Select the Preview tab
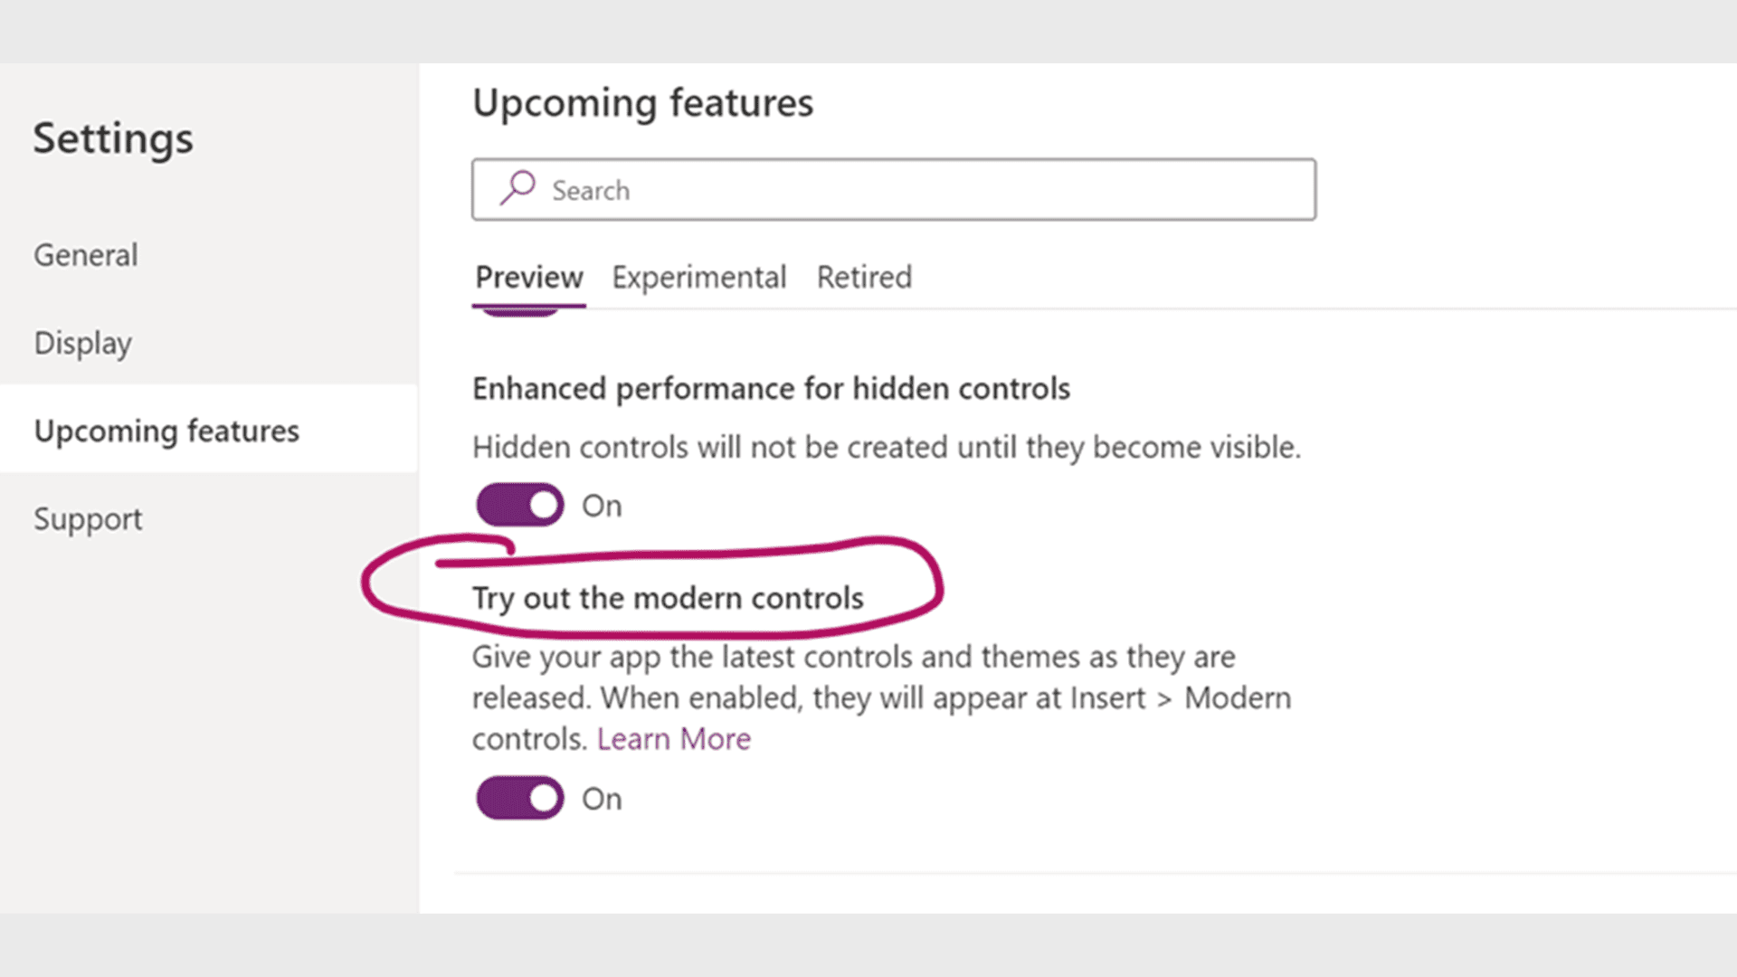The height and width of the screenshot is (977, 1737). pos(528,277)
